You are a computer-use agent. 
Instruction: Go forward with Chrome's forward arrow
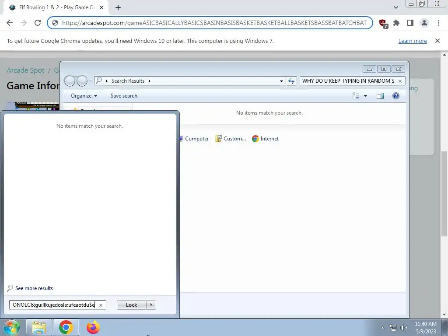pos(24,23)
